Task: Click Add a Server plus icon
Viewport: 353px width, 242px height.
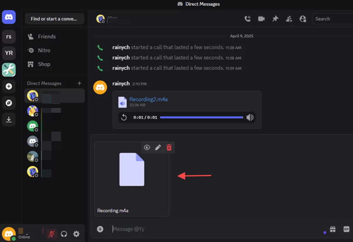Action: pyautogui.click(x=9, y=86)
